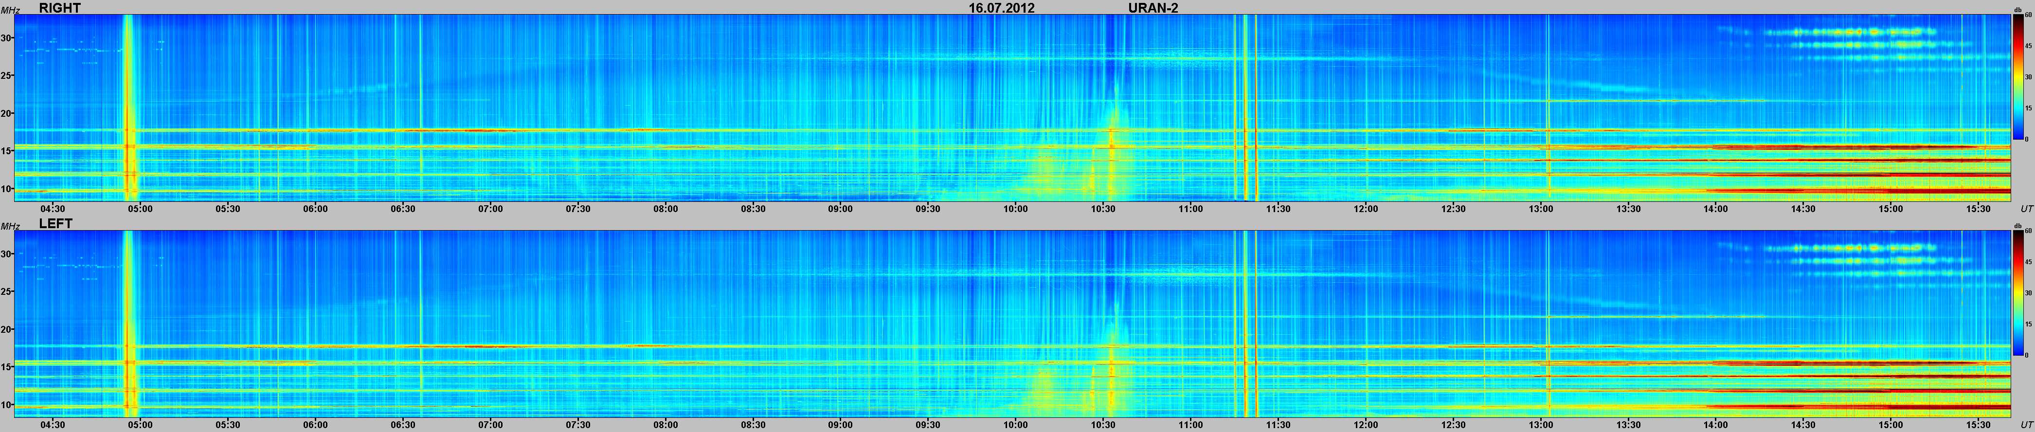The image size is (2035, 432).
Task: Click 10:00 tick under the RIGHT panel
Action: pyautogui.click(x=1016, y=209)
